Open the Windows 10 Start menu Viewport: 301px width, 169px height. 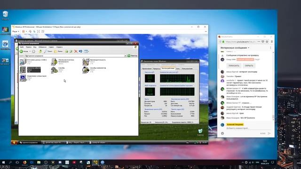(x=3, y=162)
